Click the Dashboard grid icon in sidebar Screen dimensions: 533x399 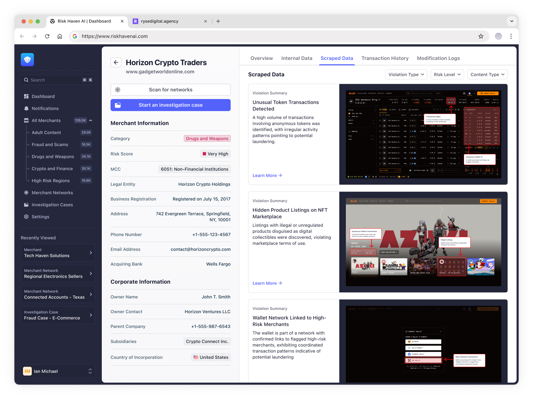26,96
